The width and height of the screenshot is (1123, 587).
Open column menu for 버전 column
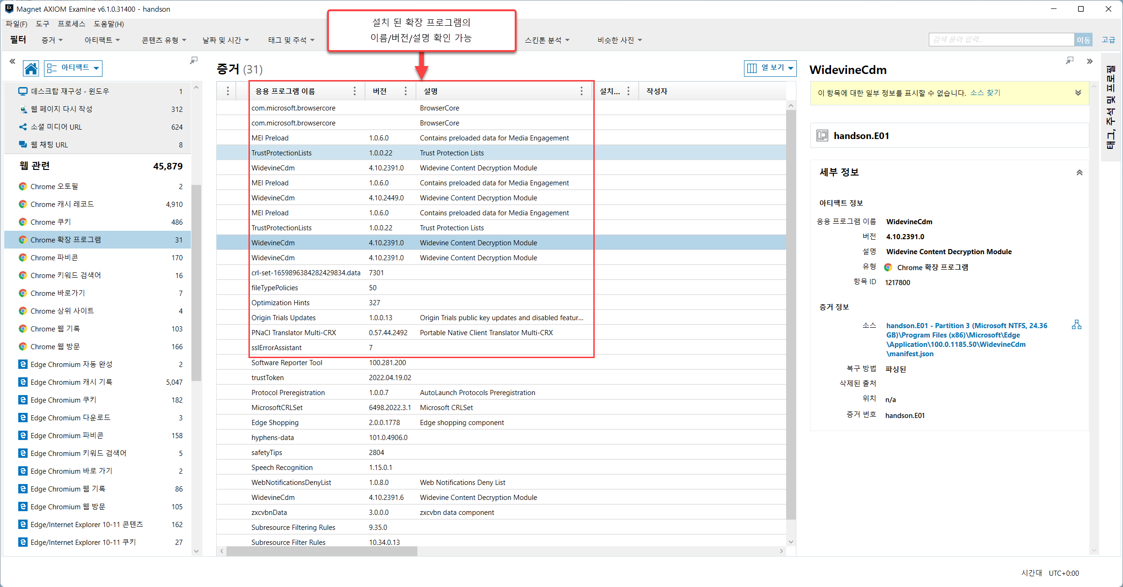406,91
